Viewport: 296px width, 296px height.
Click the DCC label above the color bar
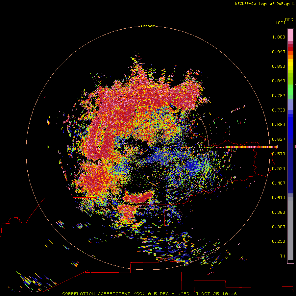pos(289,20)
